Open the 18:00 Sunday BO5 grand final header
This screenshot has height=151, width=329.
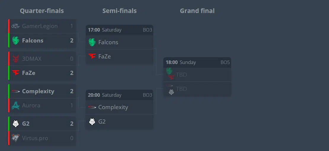point(197,63)
